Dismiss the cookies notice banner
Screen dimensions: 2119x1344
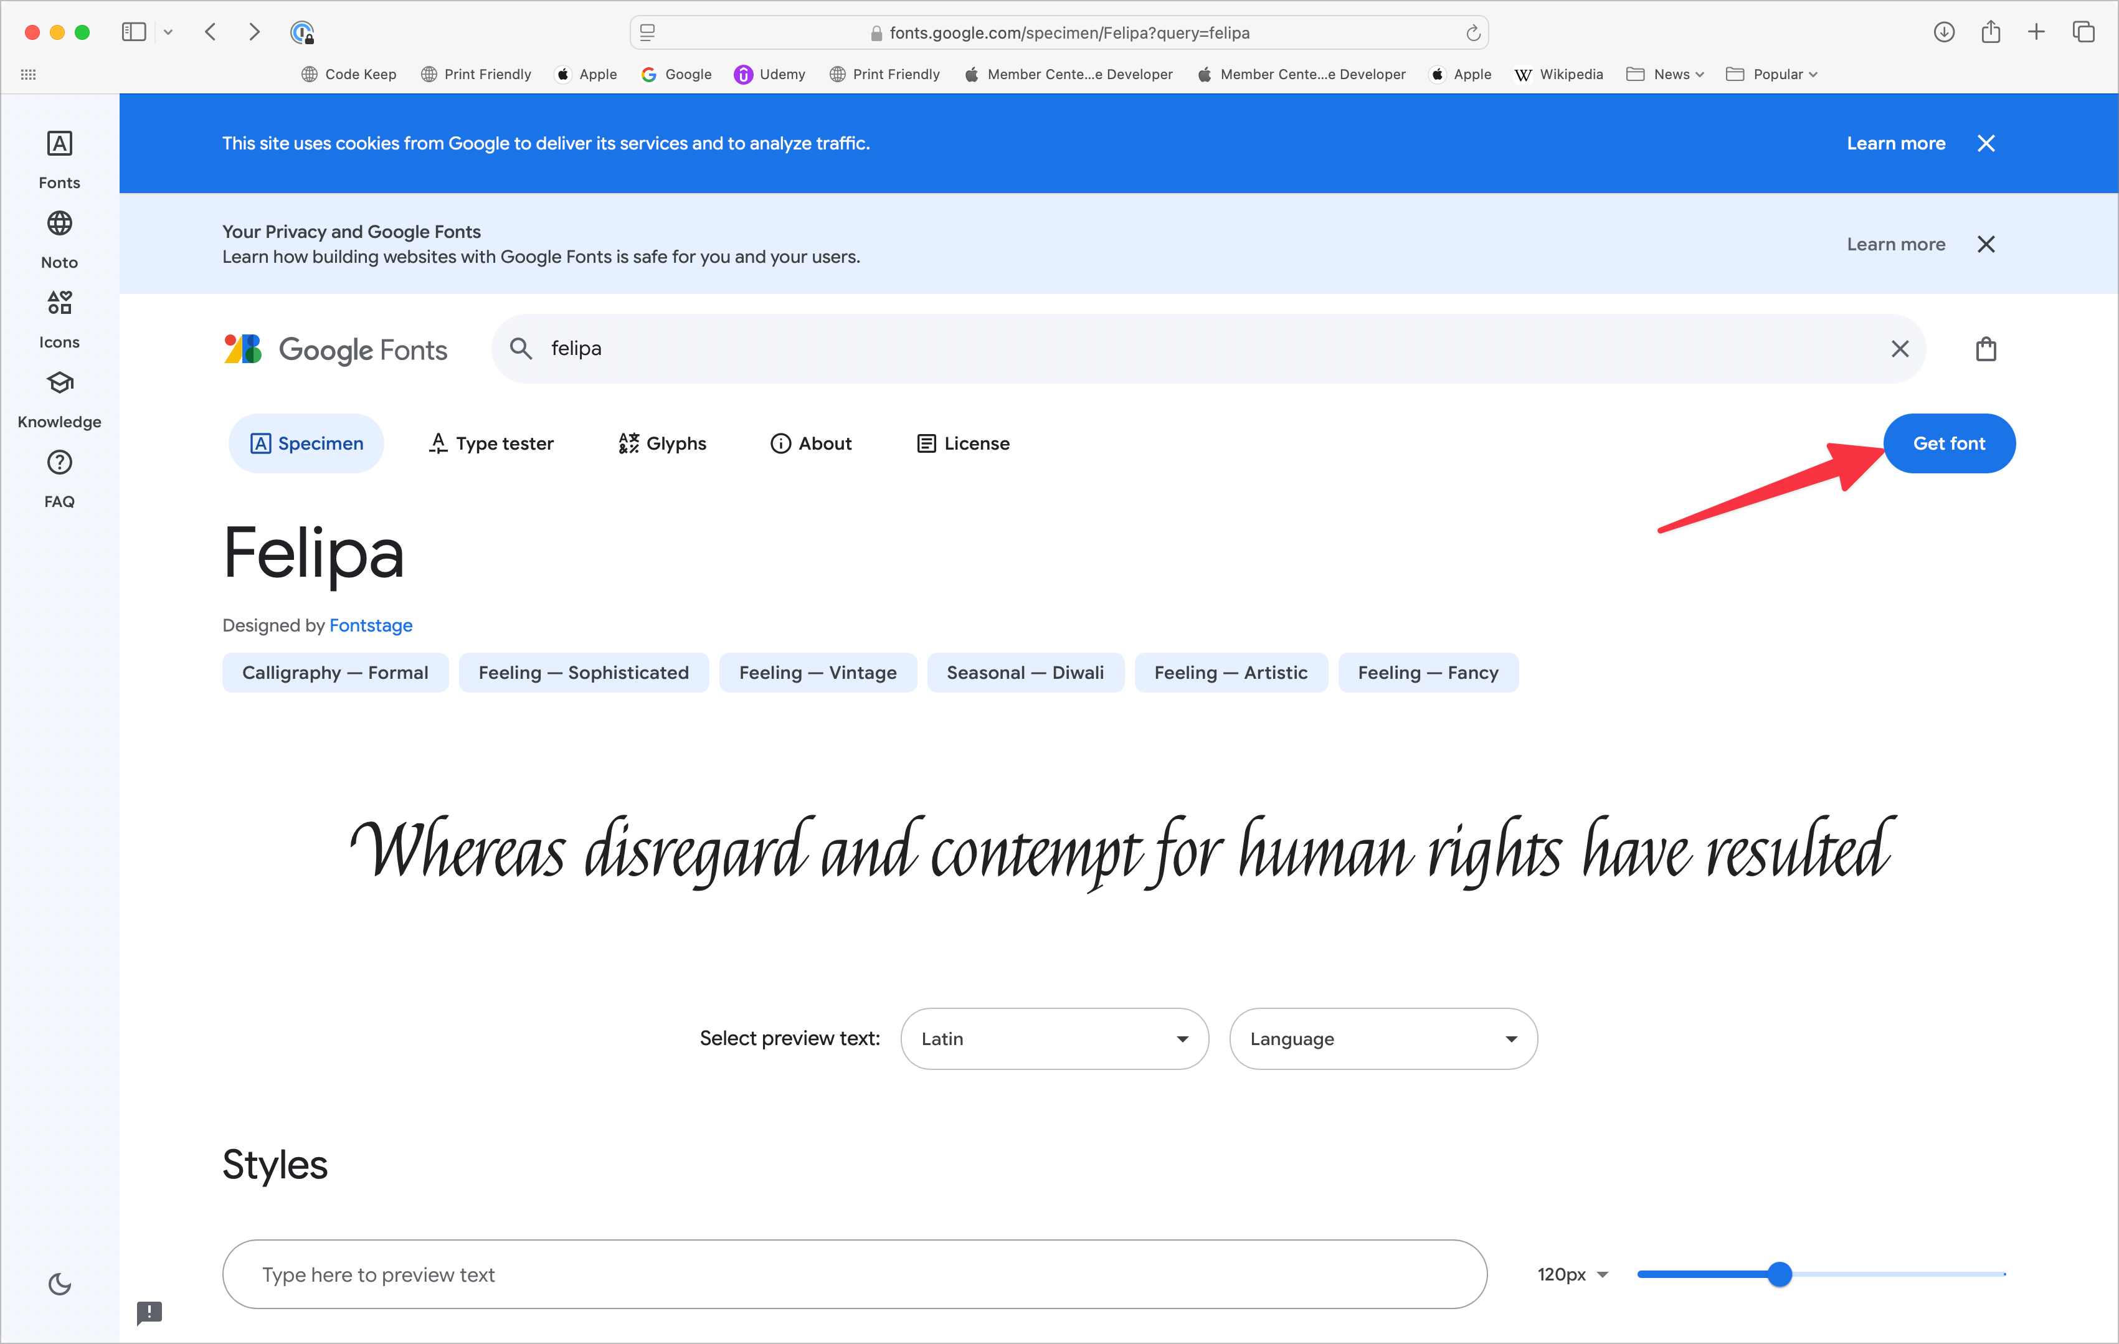[x=1986, y=143]
